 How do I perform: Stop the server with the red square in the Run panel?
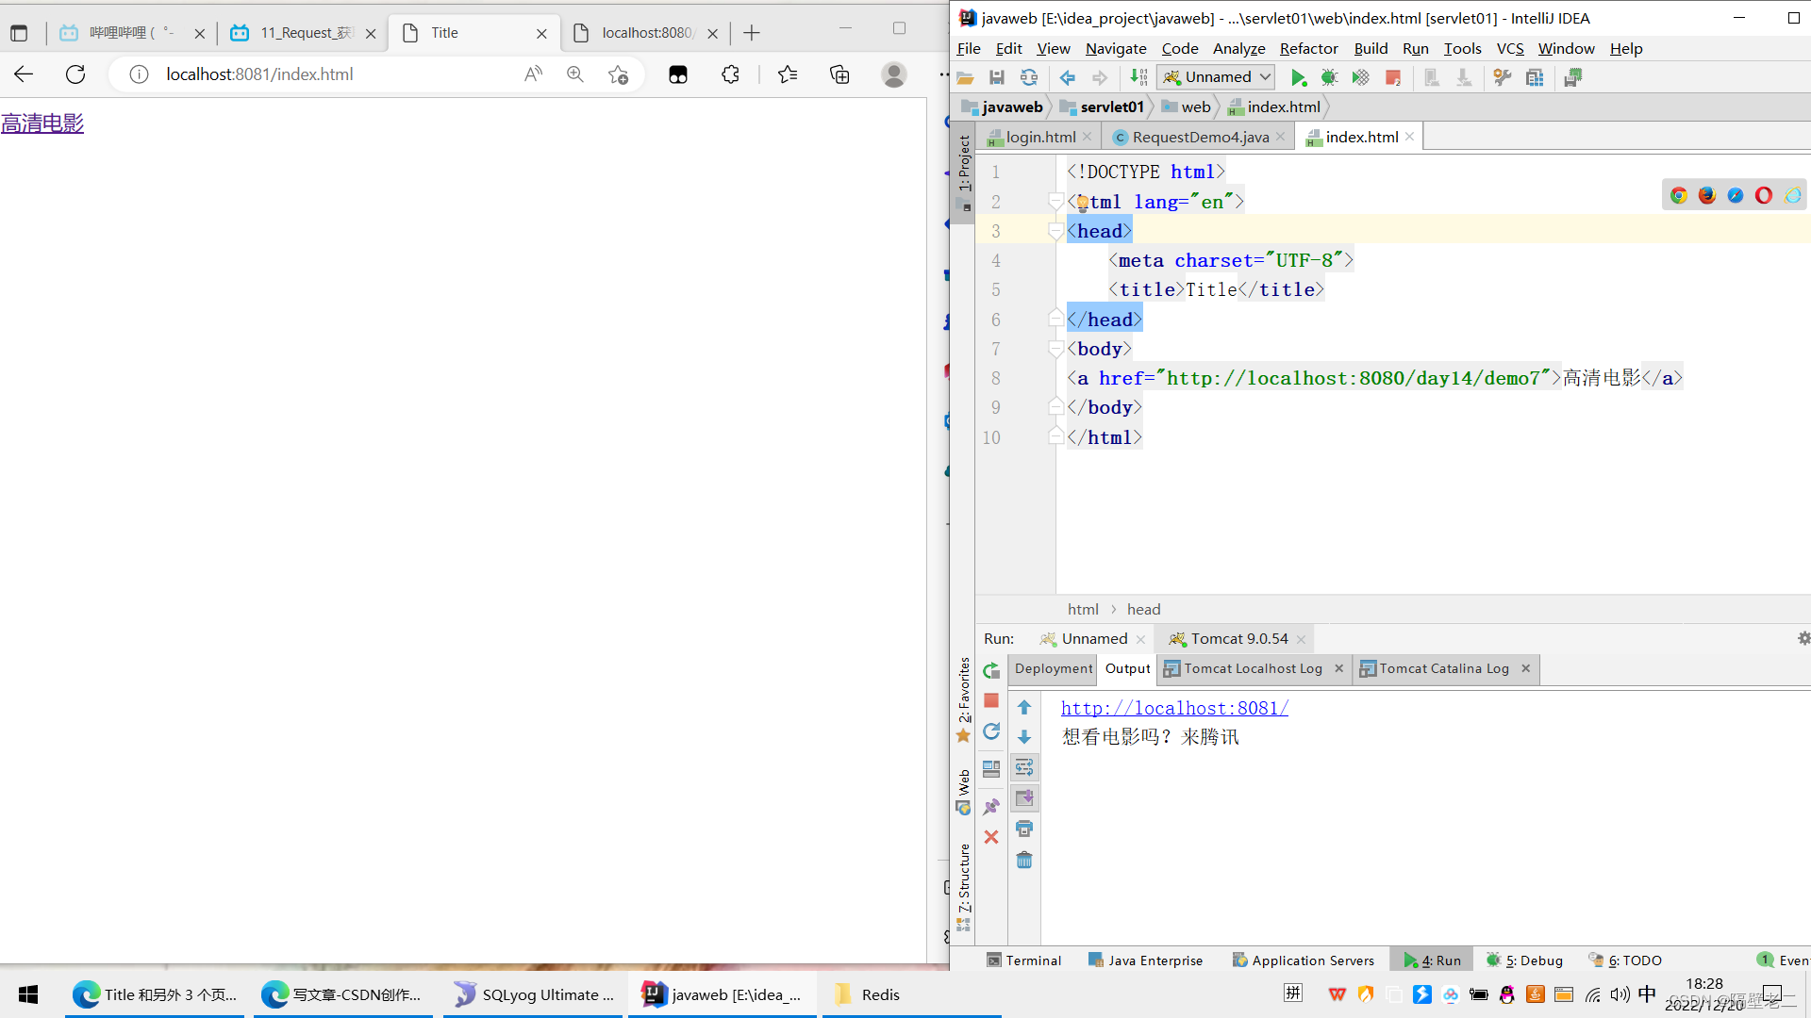(991, 700)
